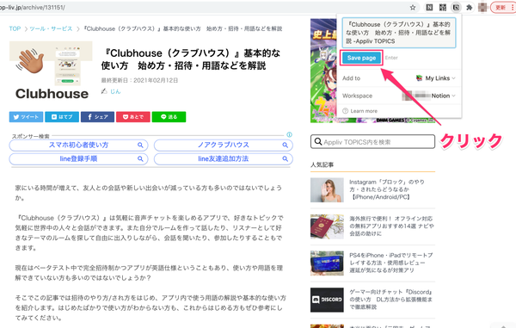Click the line登録手順 sponsored search link
This screenshot has width=516, height=328.
pos(78,158)
